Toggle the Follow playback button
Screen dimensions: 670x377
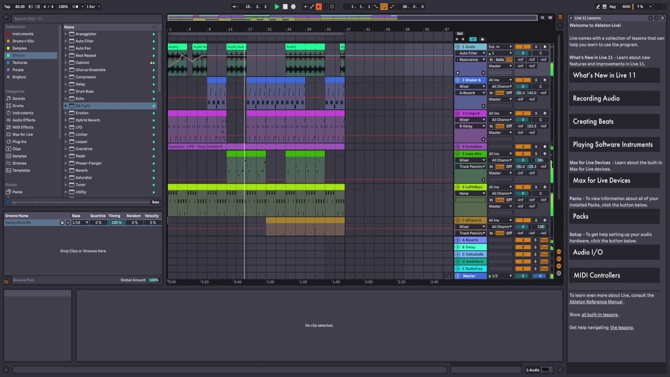(x=234, y=7)
